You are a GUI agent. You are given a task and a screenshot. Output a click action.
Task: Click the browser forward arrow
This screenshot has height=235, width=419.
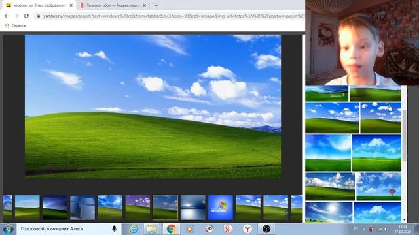(16, 16)
